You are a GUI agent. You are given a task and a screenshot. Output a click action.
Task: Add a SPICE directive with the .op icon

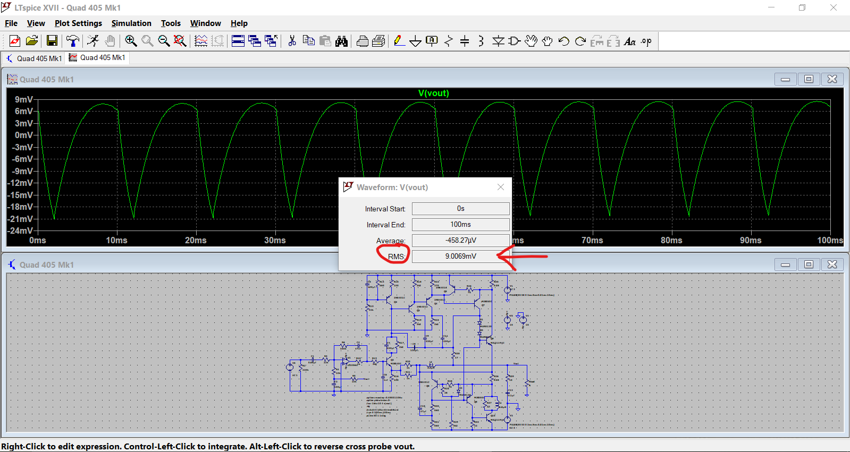point(646,41)
